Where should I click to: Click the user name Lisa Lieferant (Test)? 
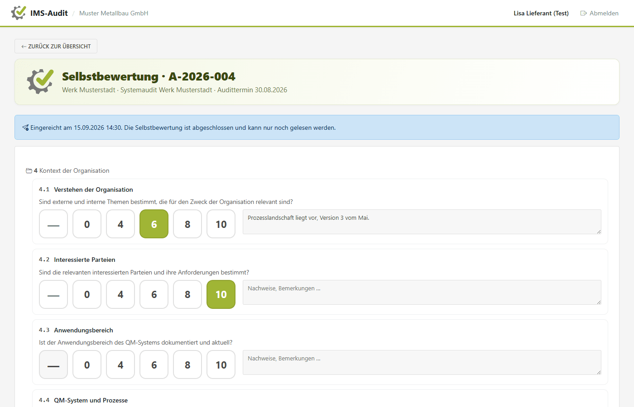(x=541, y=13)
